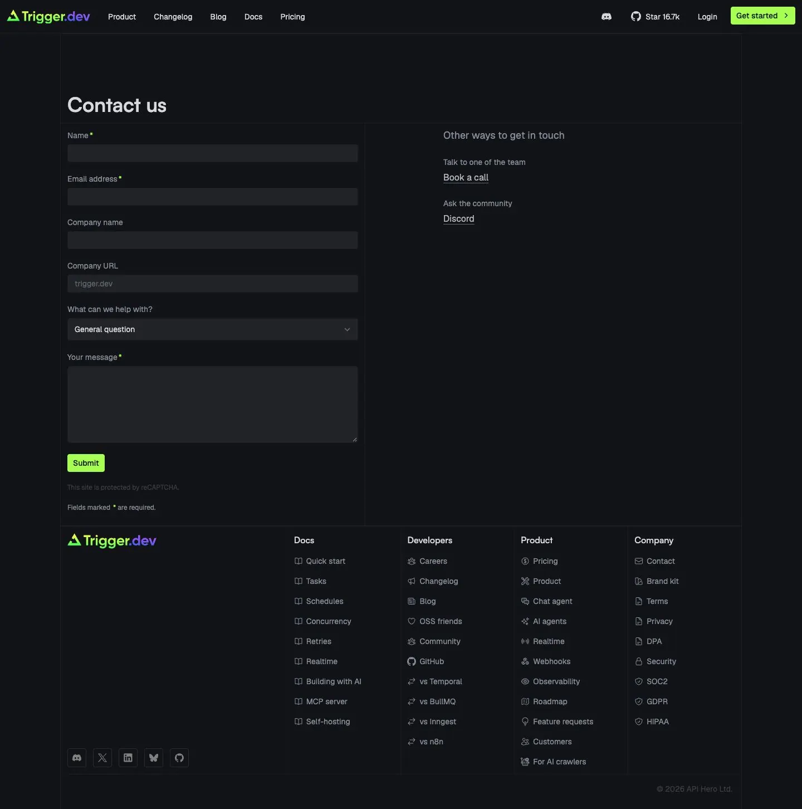This screenshot has height=809, width=802.
Task: Open the footer LinkedIn icon
Action: [128, 758]
